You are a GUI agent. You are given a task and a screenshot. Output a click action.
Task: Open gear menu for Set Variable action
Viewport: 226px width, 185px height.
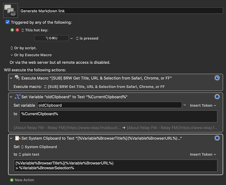click(x=217, y=96)
